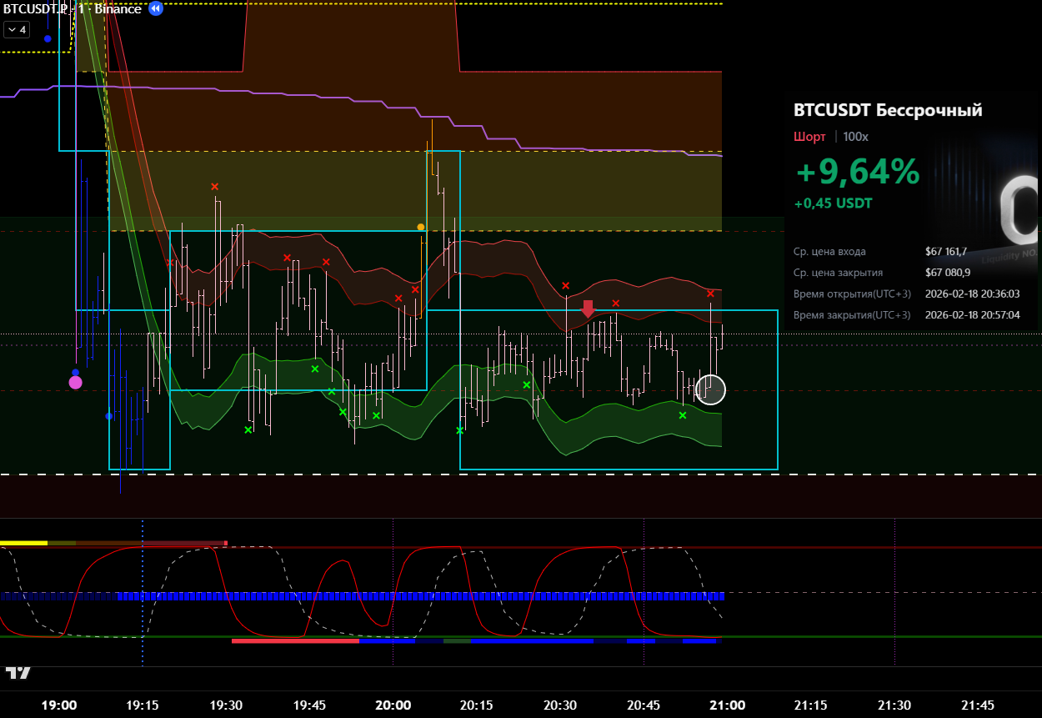Click the Binance exchange label in the title
The image size is (1042, 718).
tap(118, 9)
